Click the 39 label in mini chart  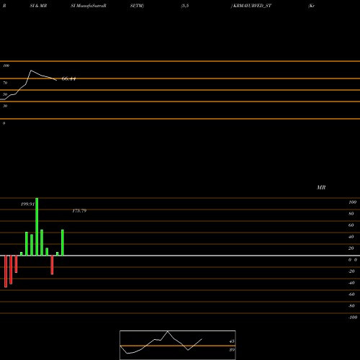pos(232,350)
